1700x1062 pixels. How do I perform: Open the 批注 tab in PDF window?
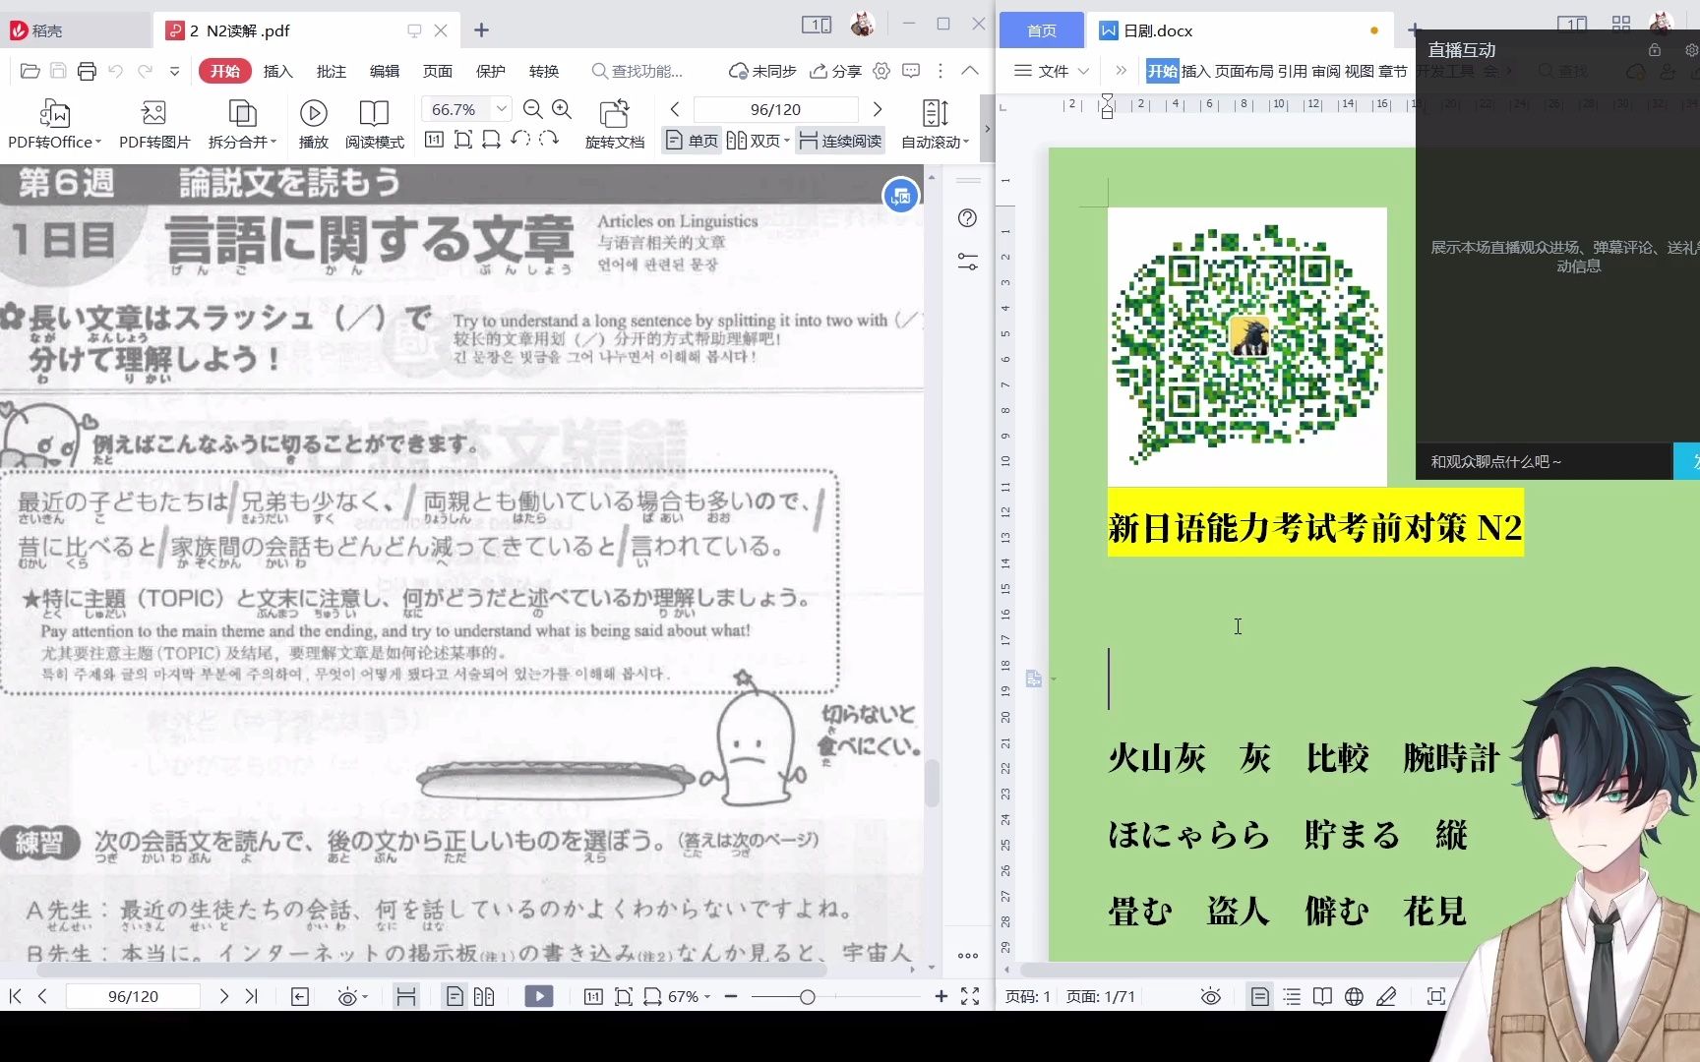click(332, 71)
